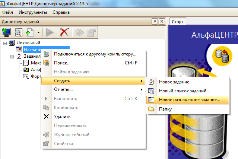Click the red X delete toolbar icon
The width and height of the screenshot is (238, 159).
click(64, 32)
